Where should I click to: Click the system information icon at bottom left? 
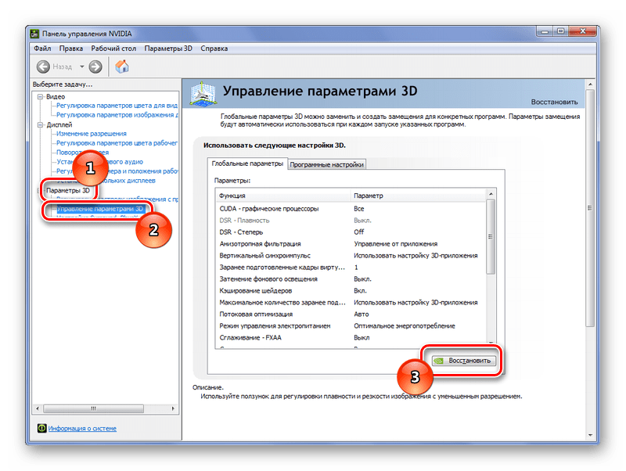pos(41,428)
